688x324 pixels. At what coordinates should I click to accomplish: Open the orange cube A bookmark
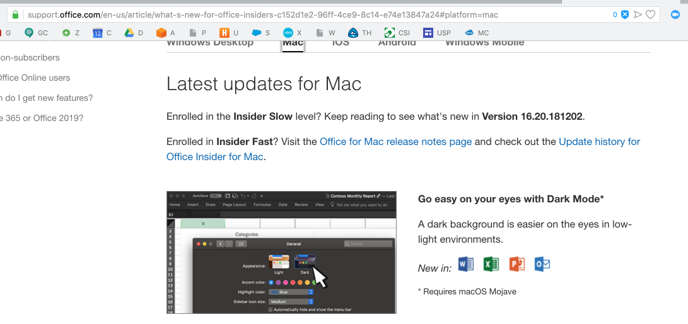pyautogui.click(x=166, y=33)
